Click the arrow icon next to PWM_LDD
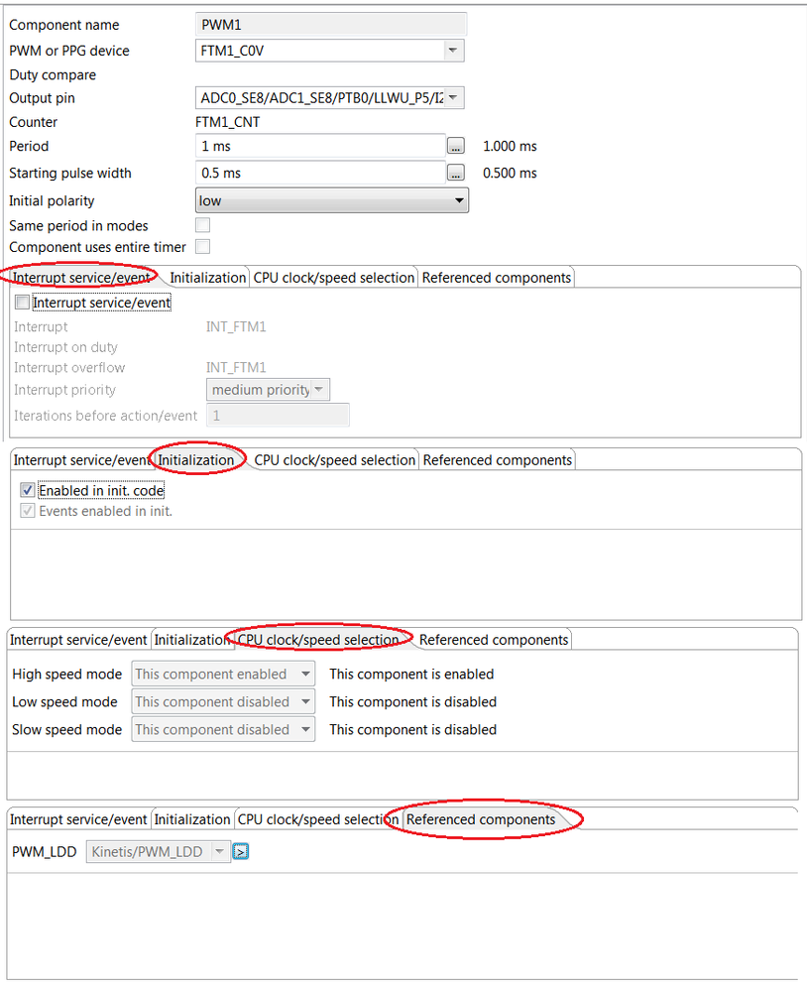The width and height of the screenshot is (807, 991). click(x=241, y=851)
